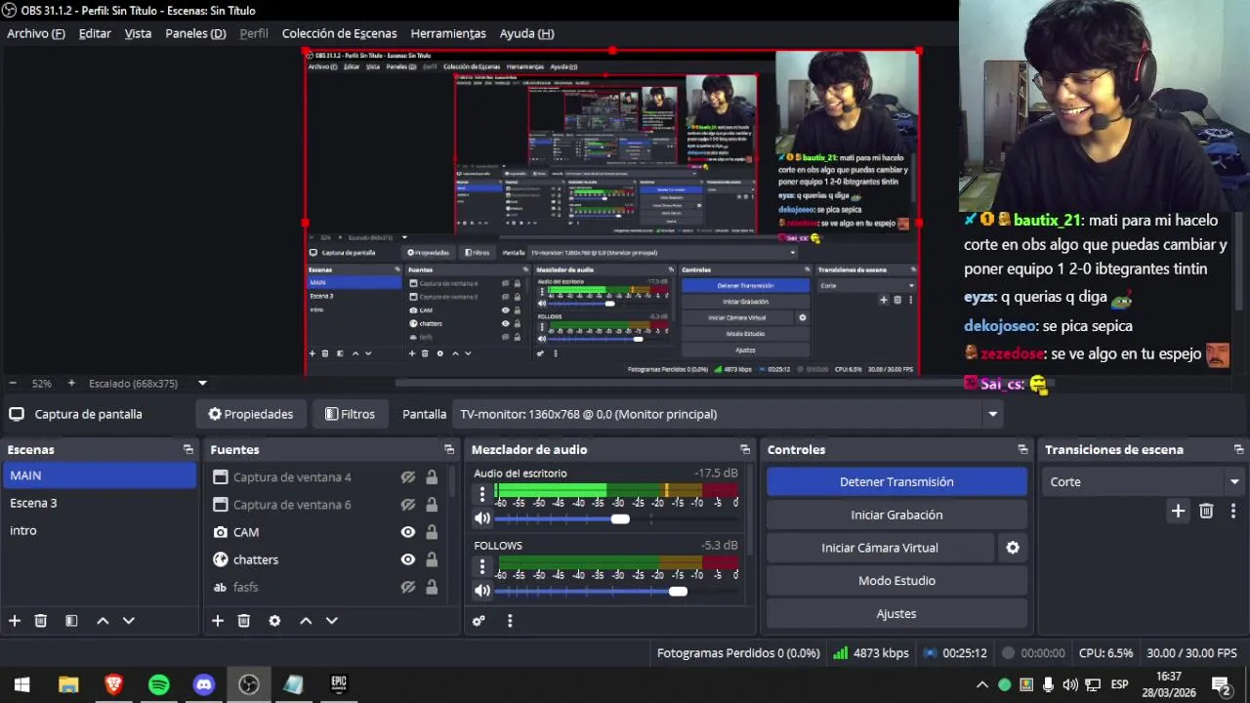The width and height of the screenshot is (1250, 703).
Task: Open advanced audio properties gears icon
Action: pyautogui.click(x=479, y=621)
